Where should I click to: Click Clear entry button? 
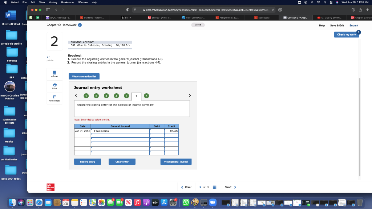(x=122, y=161)
